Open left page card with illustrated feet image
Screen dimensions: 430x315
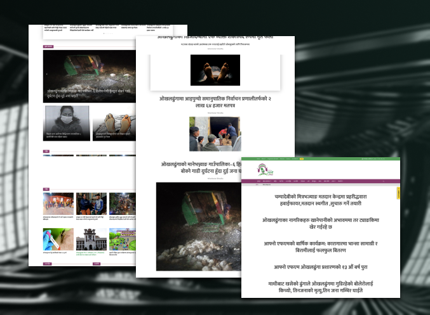[x=114, y=123]
